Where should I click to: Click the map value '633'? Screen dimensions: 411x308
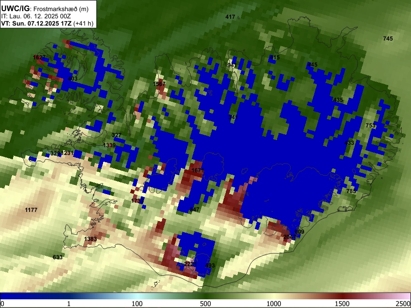point(58,257)
